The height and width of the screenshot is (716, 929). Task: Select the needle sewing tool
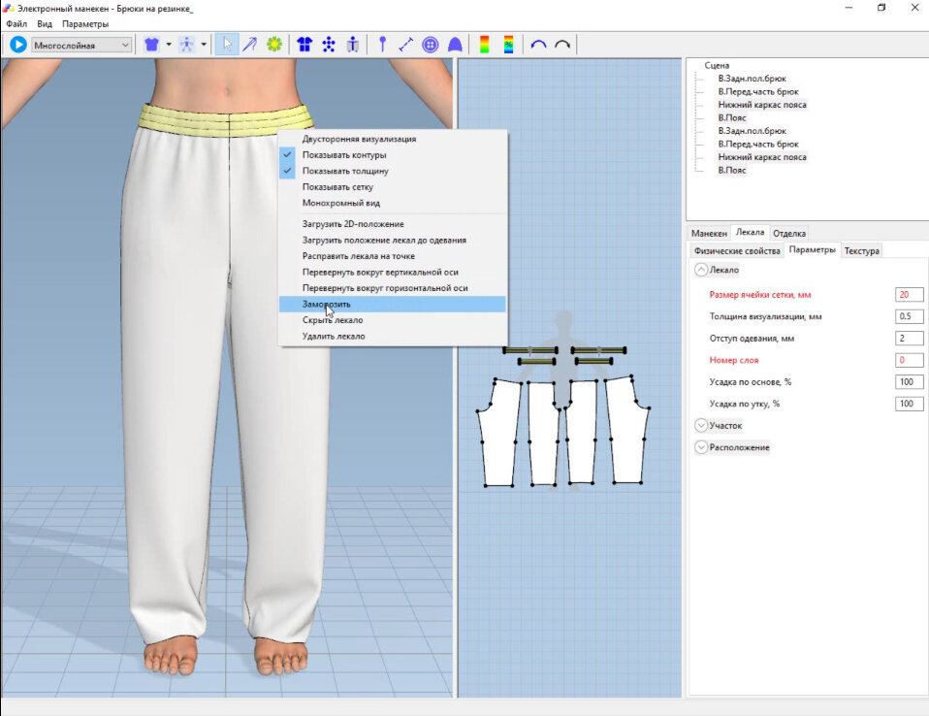pos(250,45)
